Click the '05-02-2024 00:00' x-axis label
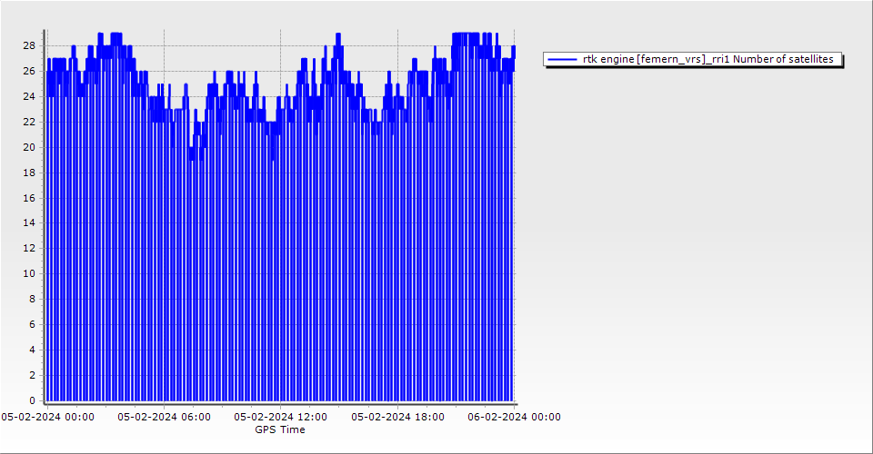Image resolution: width=873 pixels, height=454 pixels. coord(47,417)
